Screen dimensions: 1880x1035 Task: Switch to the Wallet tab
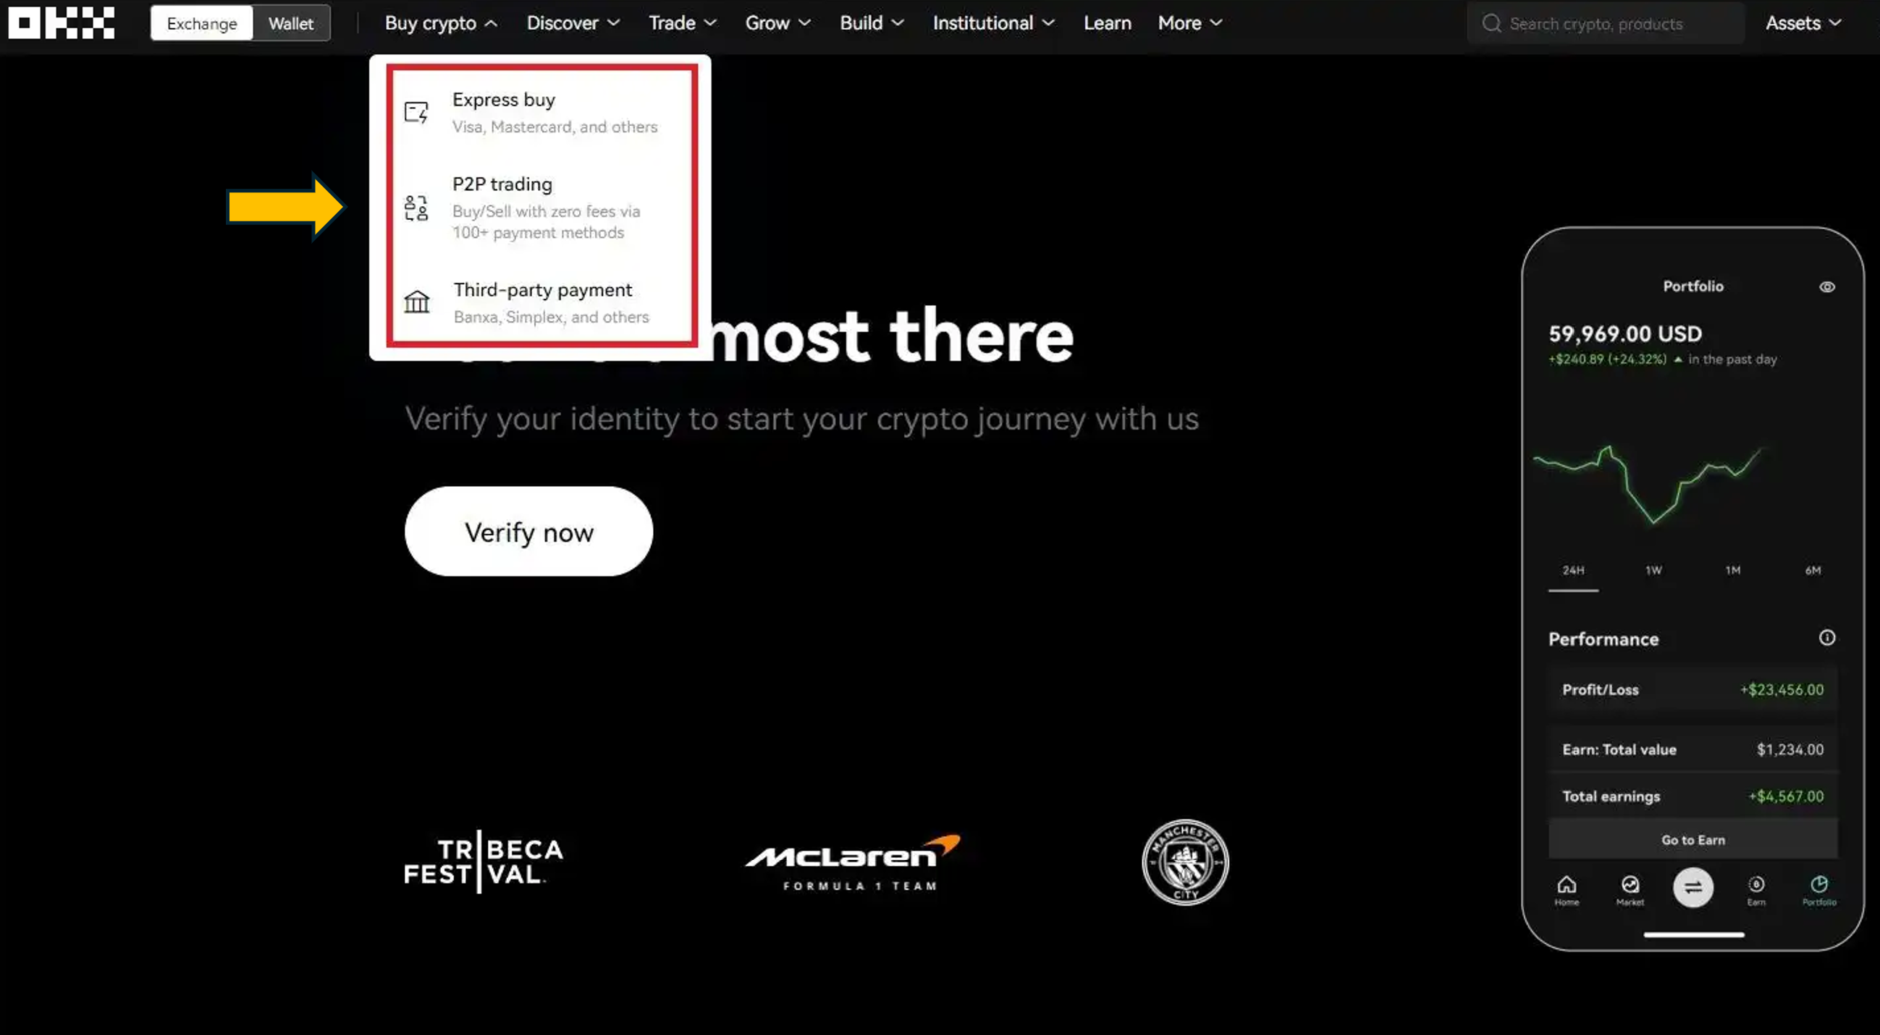pyautogui.click(x=290, y=23)
